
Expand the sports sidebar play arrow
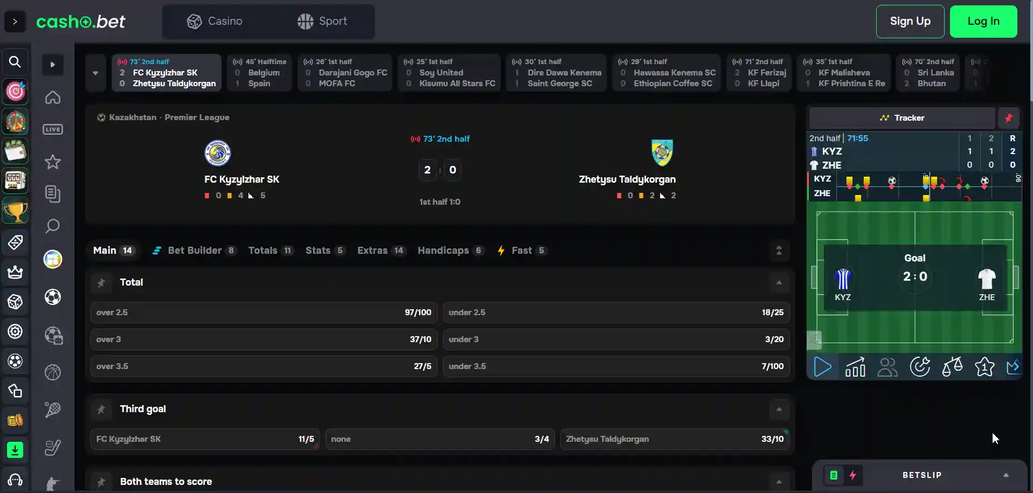53,65
